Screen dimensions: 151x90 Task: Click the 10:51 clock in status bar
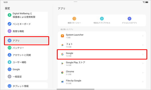6,2
